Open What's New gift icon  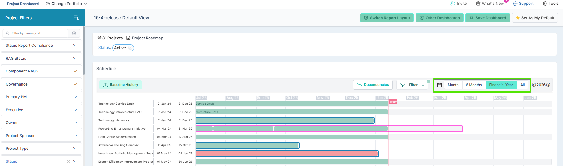(x=478, y=4)
